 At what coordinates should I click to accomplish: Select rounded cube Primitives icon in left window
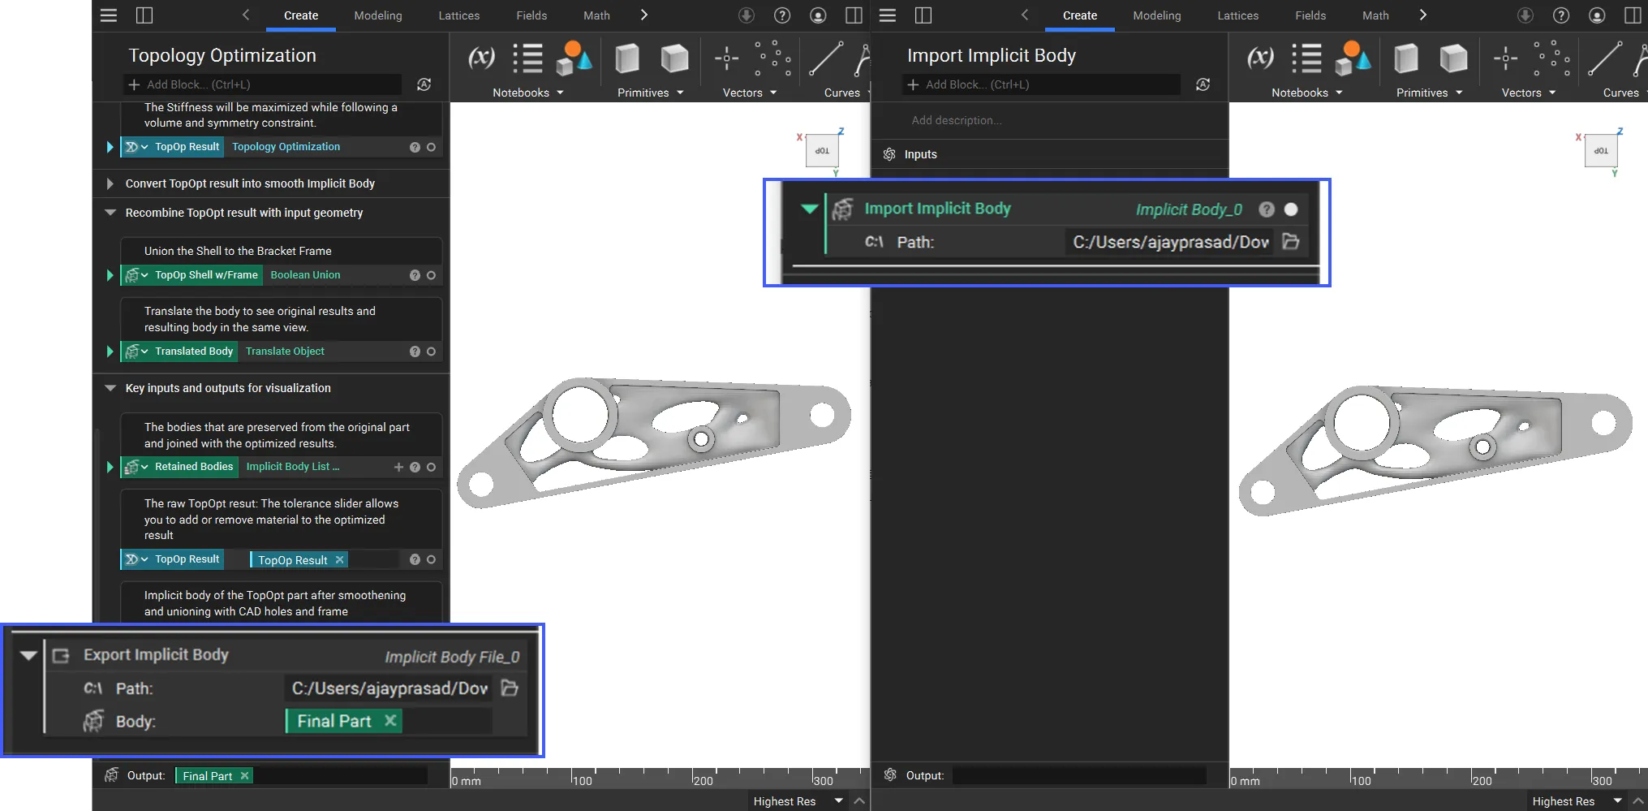[x=673, y=58]
